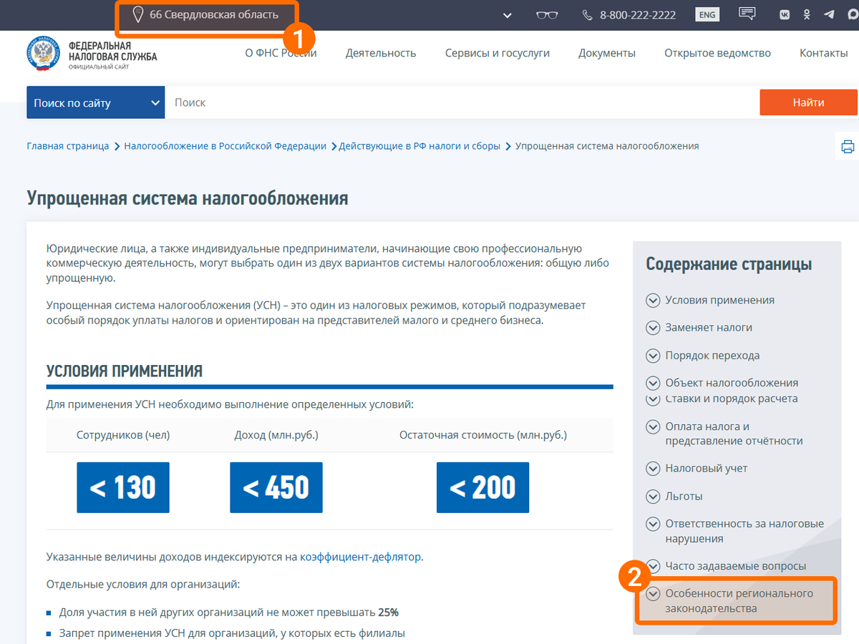This screenshot has height=644, width=859.
Task: Click the 'Главная страница' breadcrumb link
Action: coord(67,145)
